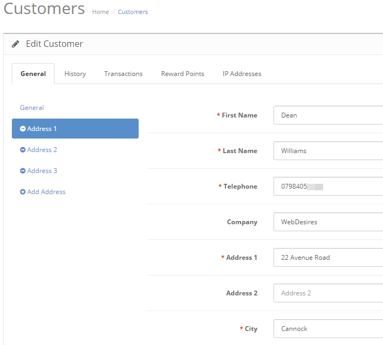Screen dimensions: 383x345
Task: Select the Address 1 sidebar entry
Action: [75, 129]
